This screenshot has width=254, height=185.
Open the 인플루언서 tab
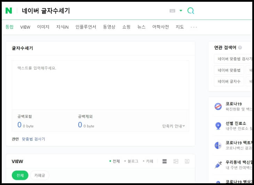point(86,27)
